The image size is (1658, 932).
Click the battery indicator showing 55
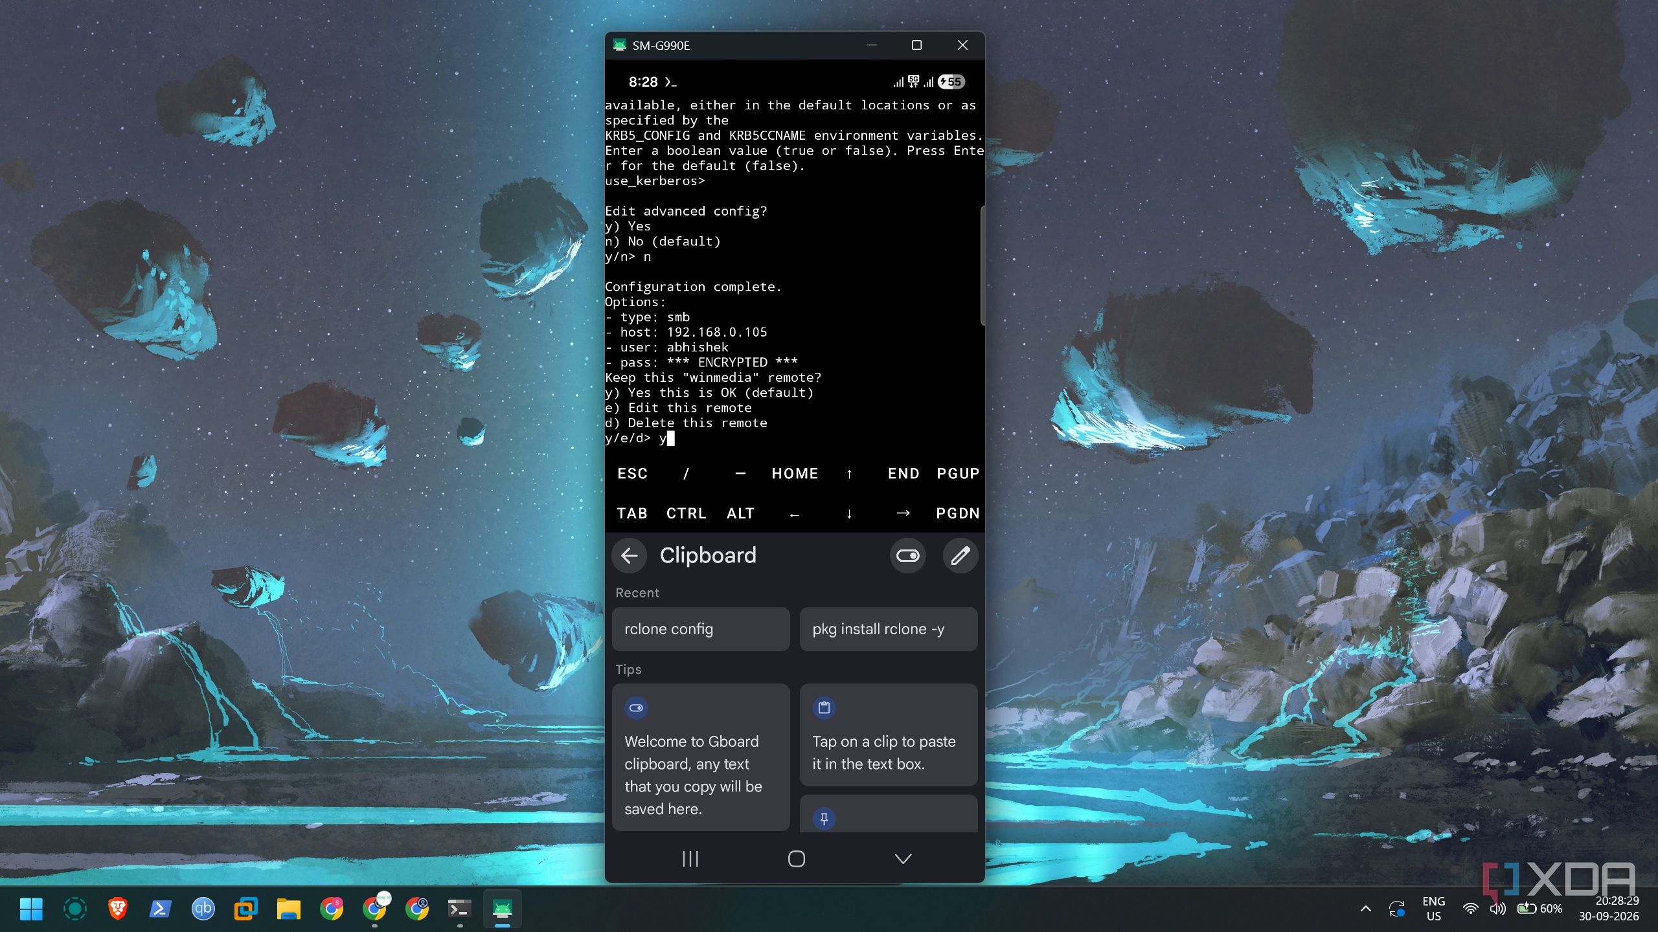pos(951,82)
